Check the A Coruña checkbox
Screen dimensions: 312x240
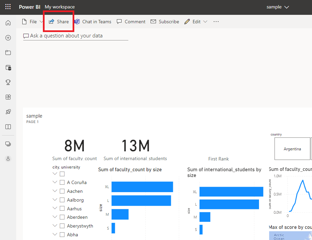pyautogui.click(x=62, y=182)
